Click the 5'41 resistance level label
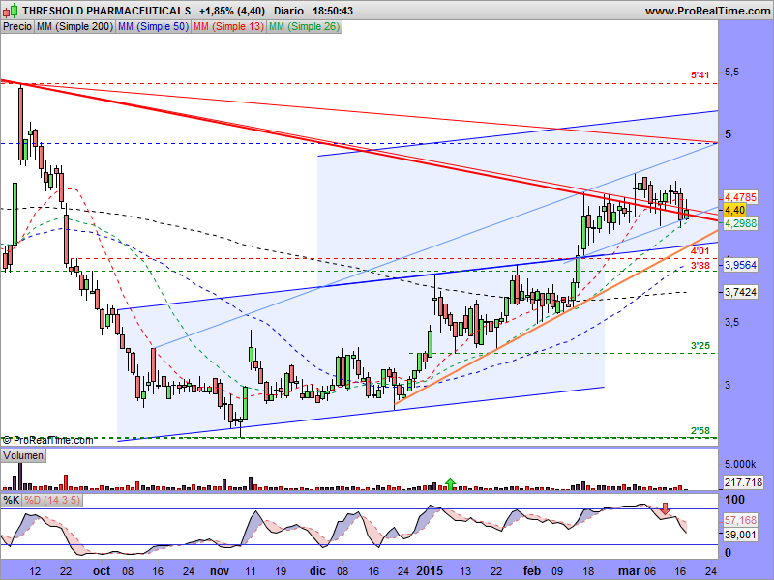Screen dimensions: 774x580 (700, 75)
